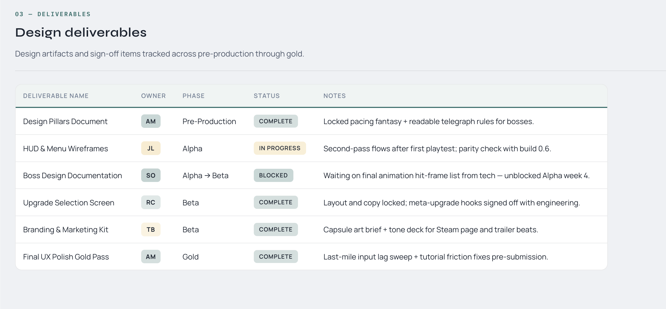Click the BLOCKED status badge
Viewport: 666px width, 309px height.
[x=273, y=175]
